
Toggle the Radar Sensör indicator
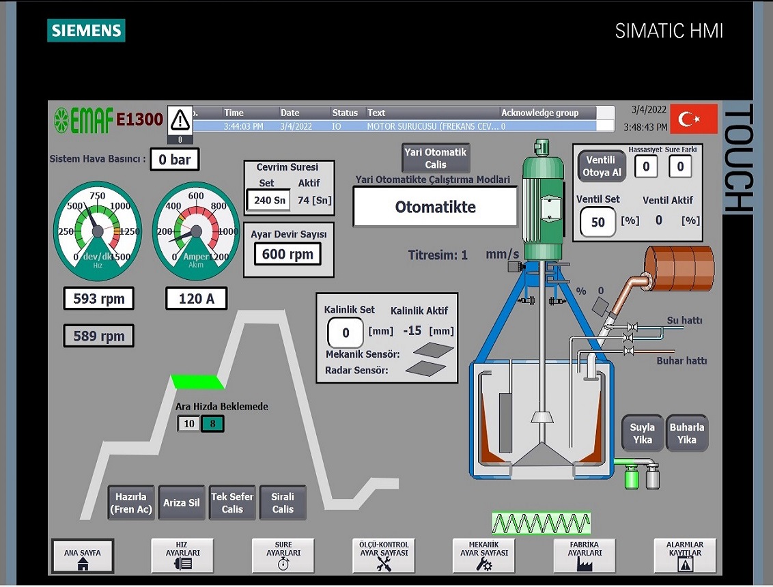point(425,369)
